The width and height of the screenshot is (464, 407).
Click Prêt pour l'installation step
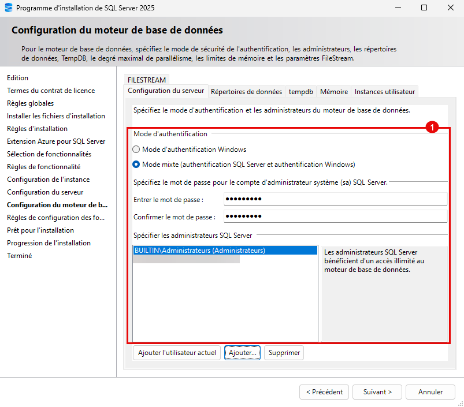[40, 230]
